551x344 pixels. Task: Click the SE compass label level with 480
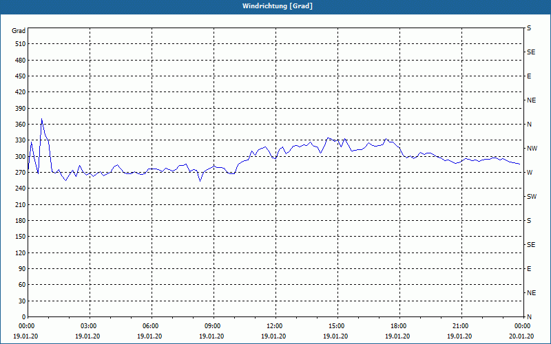point(531,52)
